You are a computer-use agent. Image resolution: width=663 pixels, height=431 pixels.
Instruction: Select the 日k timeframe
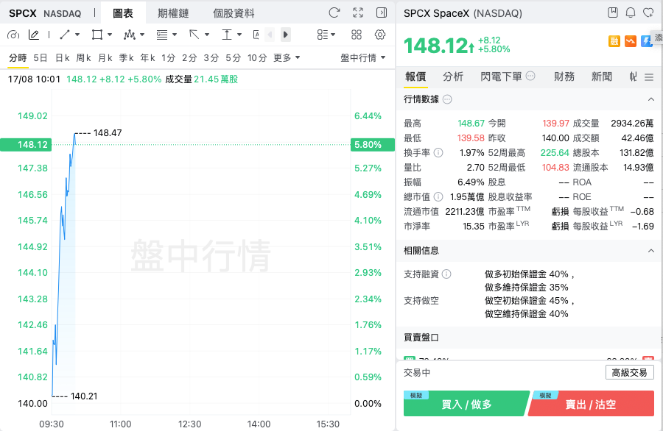coord(62,57)
